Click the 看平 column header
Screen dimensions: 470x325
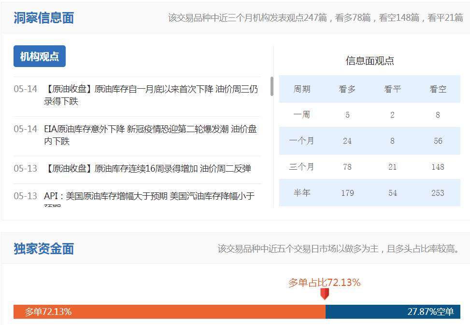392,89
